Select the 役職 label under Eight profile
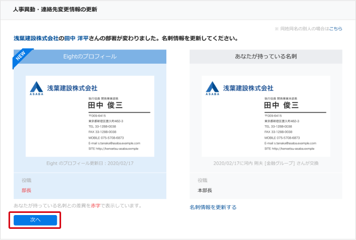The width and height of the screenshot is (356, 240). click(27, 181)
